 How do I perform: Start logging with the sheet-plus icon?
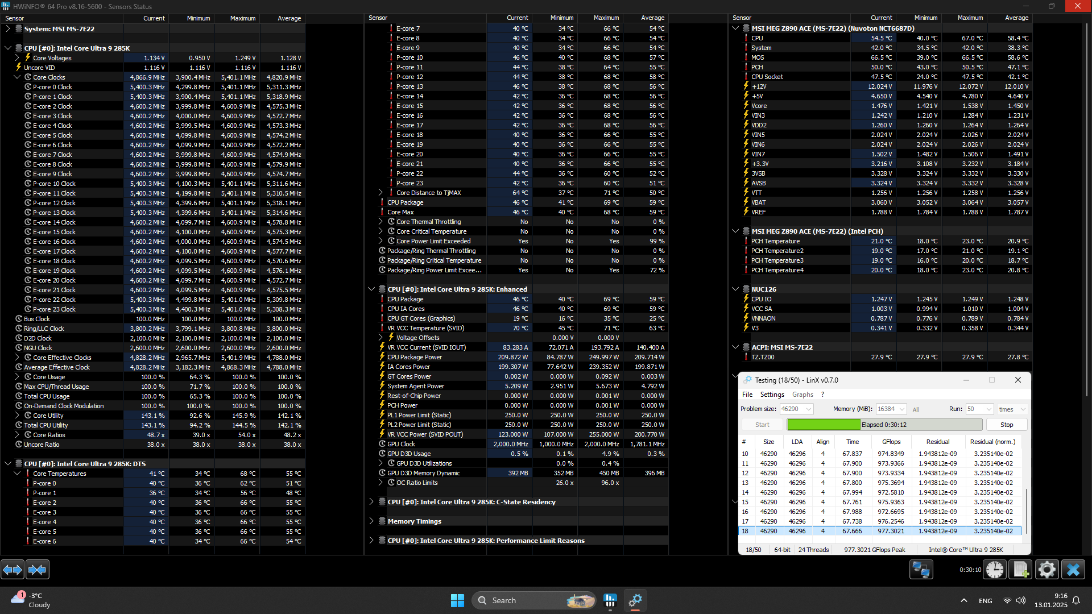click(1020, 569)
